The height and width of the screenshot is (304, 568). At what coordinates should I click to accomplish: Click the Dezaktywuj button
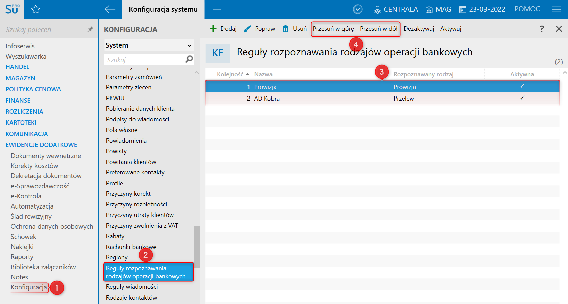pyautogui.click(x=419, y=29)
